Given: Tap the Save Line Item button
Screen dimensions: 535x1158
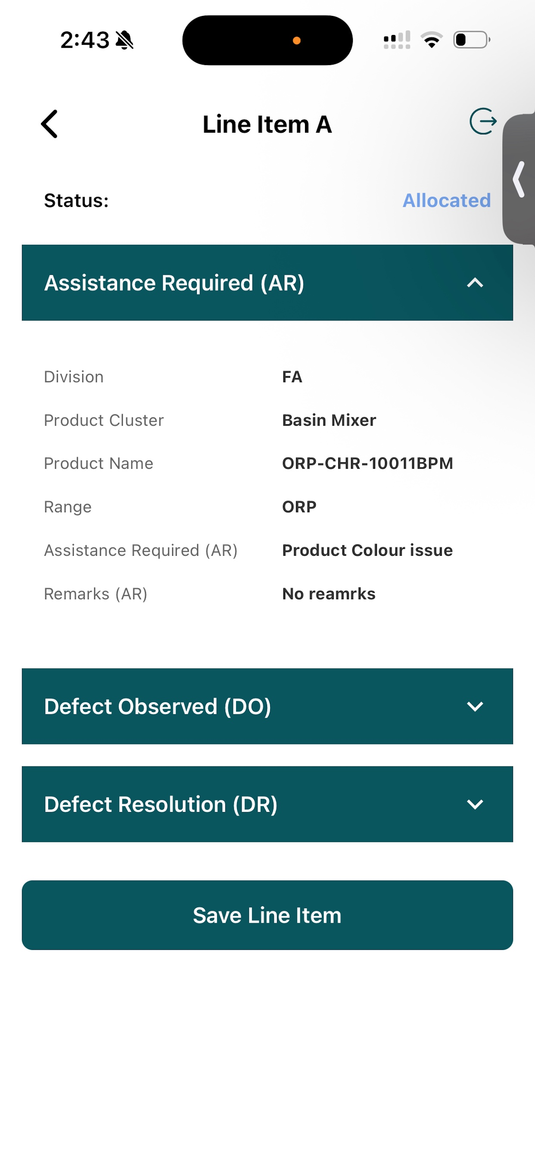Looking at the screenshot, I should pyautogui.click(x=267, y=915).
